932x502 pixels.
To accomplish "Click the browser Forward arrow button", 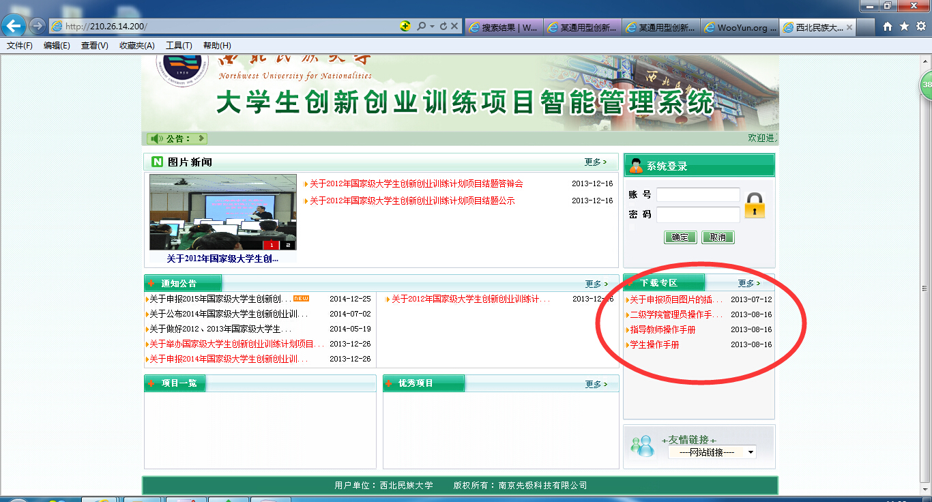I will coord(38,26).
